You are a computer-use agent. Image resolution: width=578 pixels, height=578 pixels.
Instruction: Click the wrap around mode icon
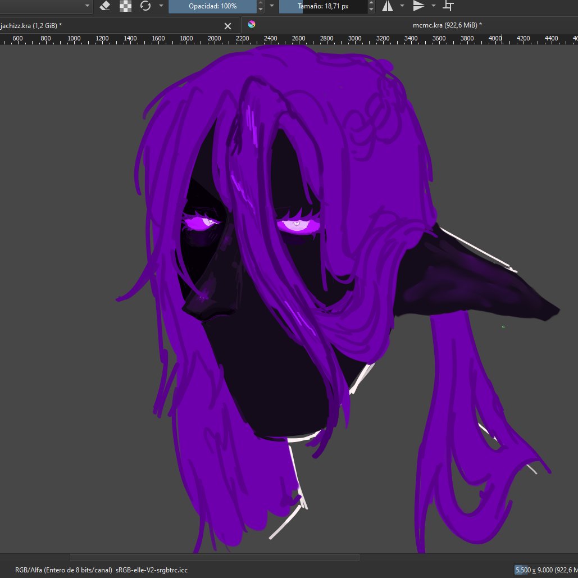click(x=448, y=6)
